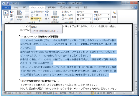The width and height of the screenshot is (139, 96).
Task: Click the 原稿用紙設定 button
Action: [55, 15]
